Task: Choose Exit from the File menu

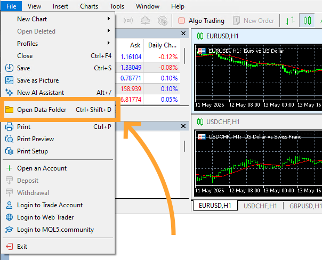Action: tap(58, 247)
